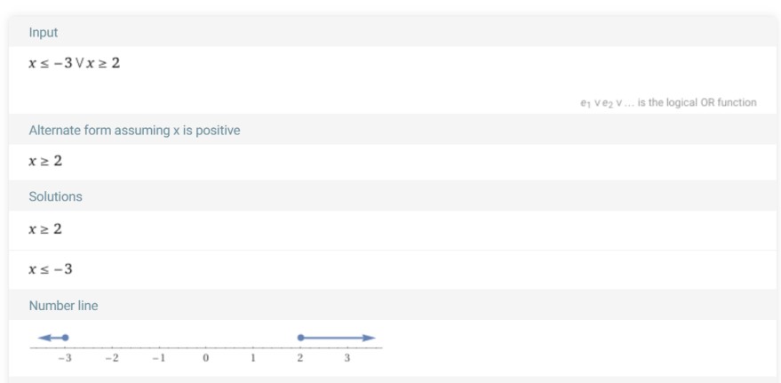This screenshot has height=383, width=781.
Task: Click the 2 tick label on number line
Action: pos(299,358)
